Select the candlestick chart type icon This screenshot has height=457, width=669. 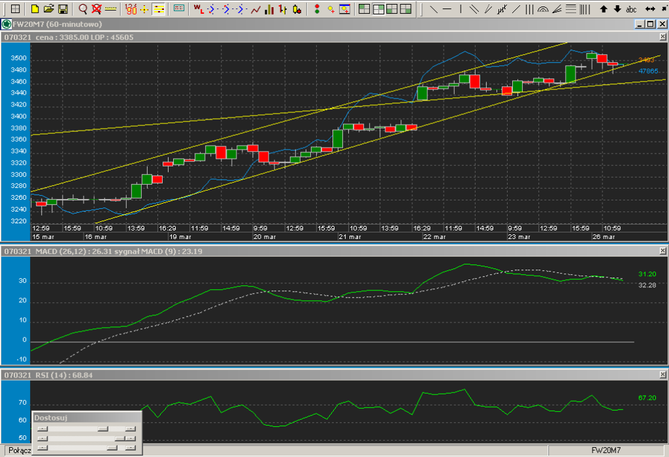pos(297,9)
